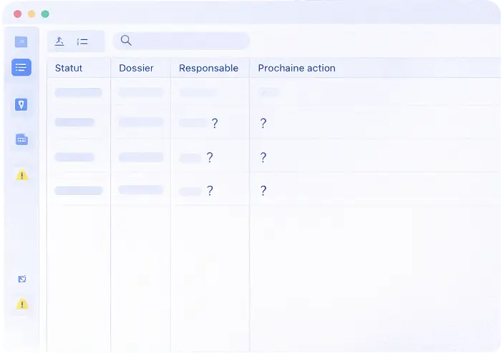The height and width of the screenshot is (353, 501).
Task: Focus the search input field
Action: pos(181,41)
